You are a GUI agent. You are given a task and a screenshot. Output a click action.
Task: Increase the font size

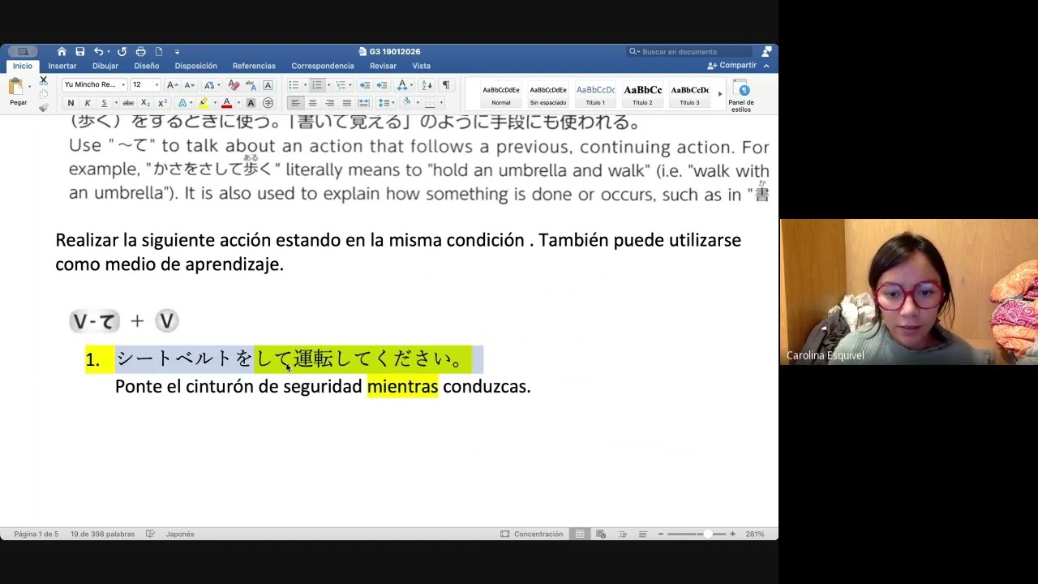172,84
